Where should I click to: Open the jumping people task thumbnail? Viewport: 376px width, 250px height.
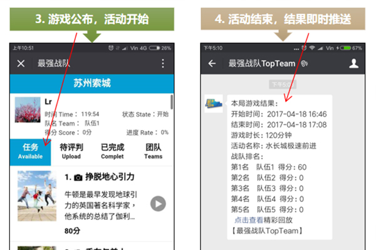click(37, 196)
